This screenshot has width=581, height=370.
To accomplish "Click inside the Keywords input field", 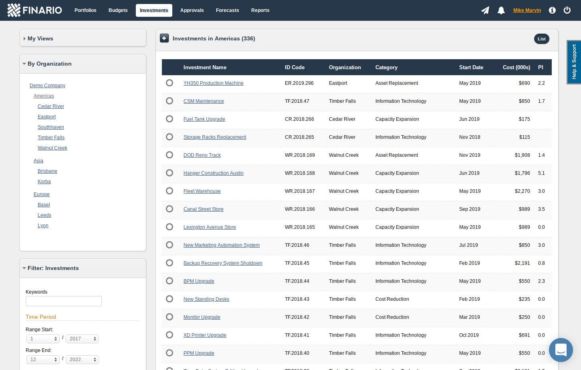I will coord(63,301).
